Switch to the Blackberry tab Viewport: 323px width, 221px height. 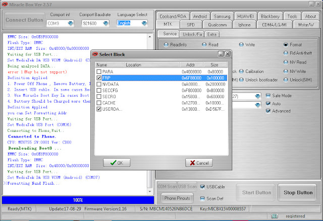tap(270, 16)
